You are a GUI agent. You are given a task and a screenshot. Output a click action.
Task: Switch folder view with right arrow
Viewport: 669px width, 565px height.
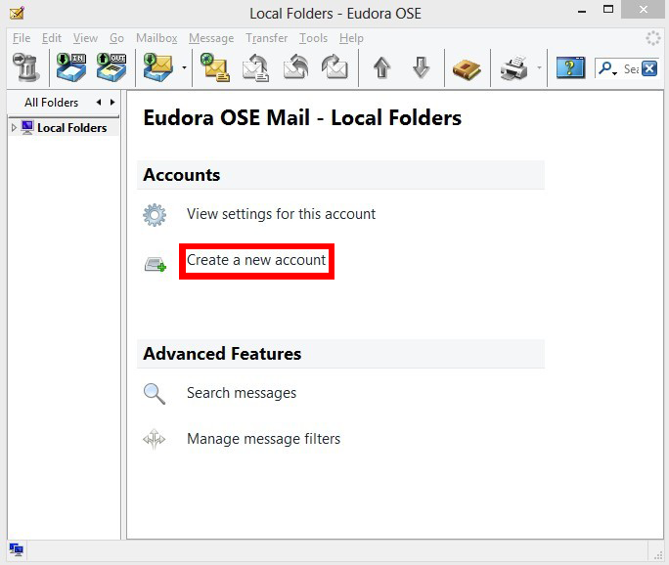112,103
